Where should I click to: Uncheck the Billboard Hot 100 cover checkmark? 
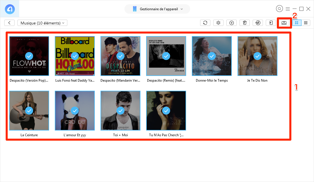click(x=75, y=56)
